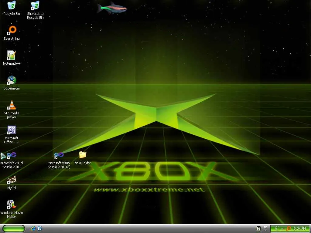This screenshot has width=311, height=233.
Task: Select the Supermium browser shortcut
Action: pyautogui.click(x=12, y=83)
